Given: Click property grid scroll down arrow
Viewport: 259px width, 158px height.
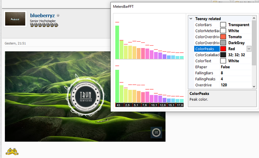Looking at the screenshot, I should [x=254, y=86].
